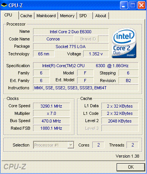
Task: Expand the Processor #1 selection dropdown
Action: [54, 145]
